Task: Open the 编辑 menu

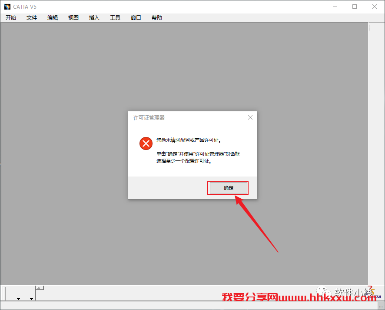Action: point(53,18)
